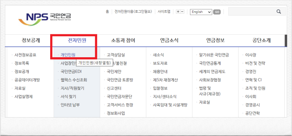Decrease font size with minus button
Viewport: 292px width, 136px height.
point(182,12)
